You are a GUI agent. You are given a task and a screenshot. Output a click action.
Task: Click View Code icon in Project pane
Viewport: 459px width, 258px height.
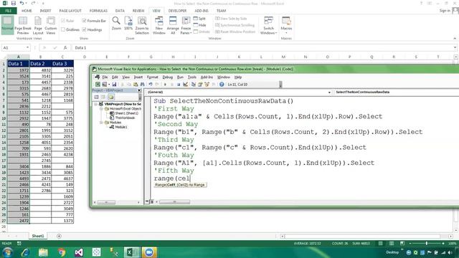point(96,97)
